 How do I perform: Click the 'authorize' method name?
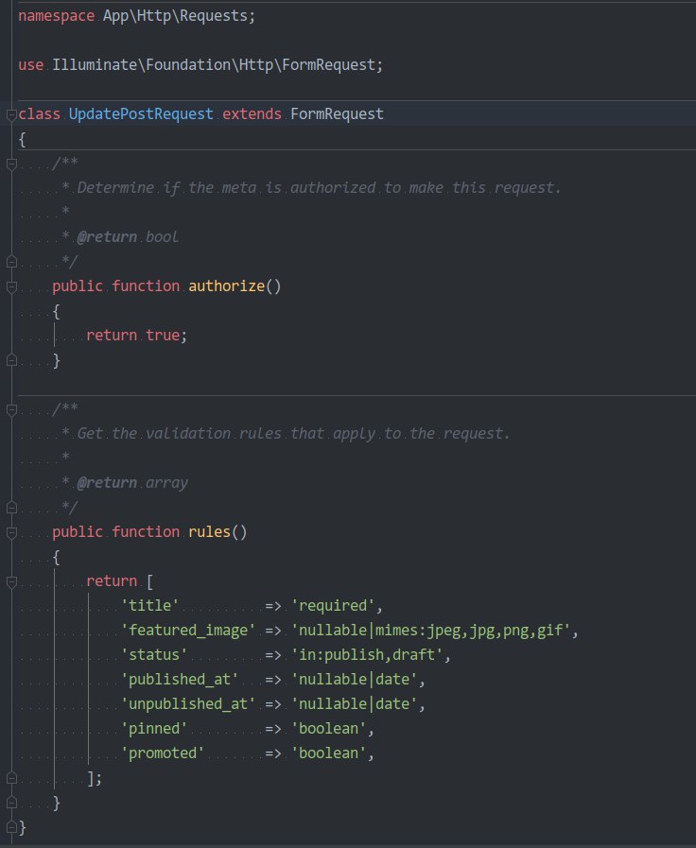227,286
